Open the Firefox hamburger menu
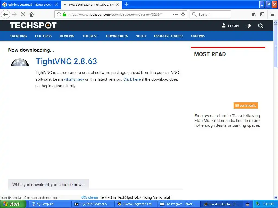 273,14
